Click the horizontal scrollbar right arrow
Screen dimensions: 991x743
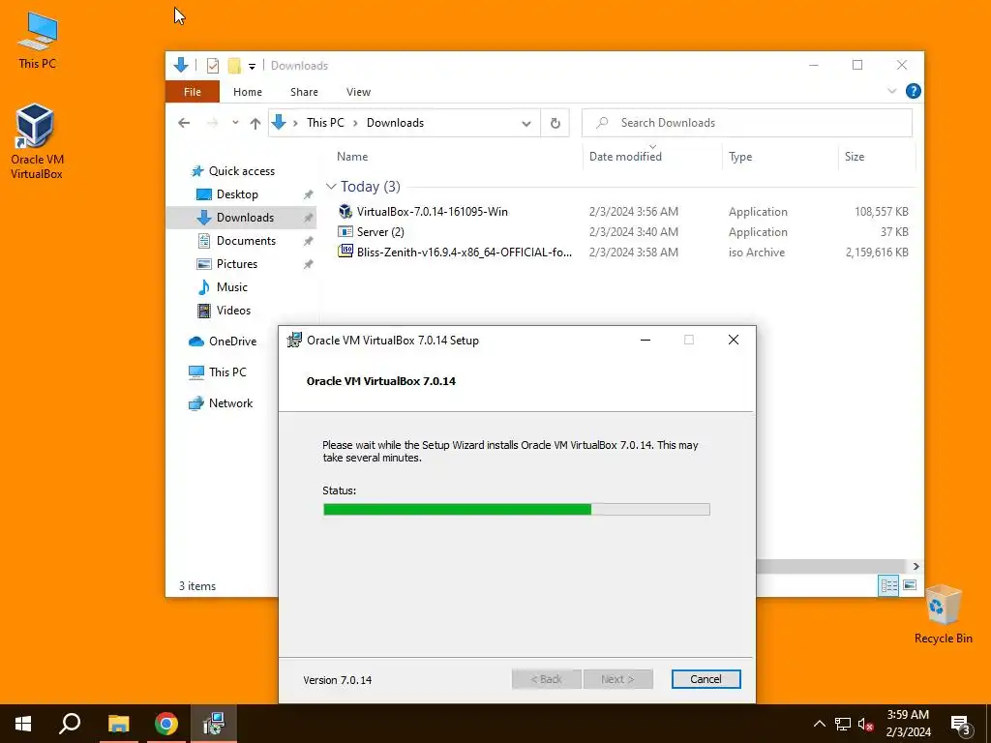pos(916,566)
